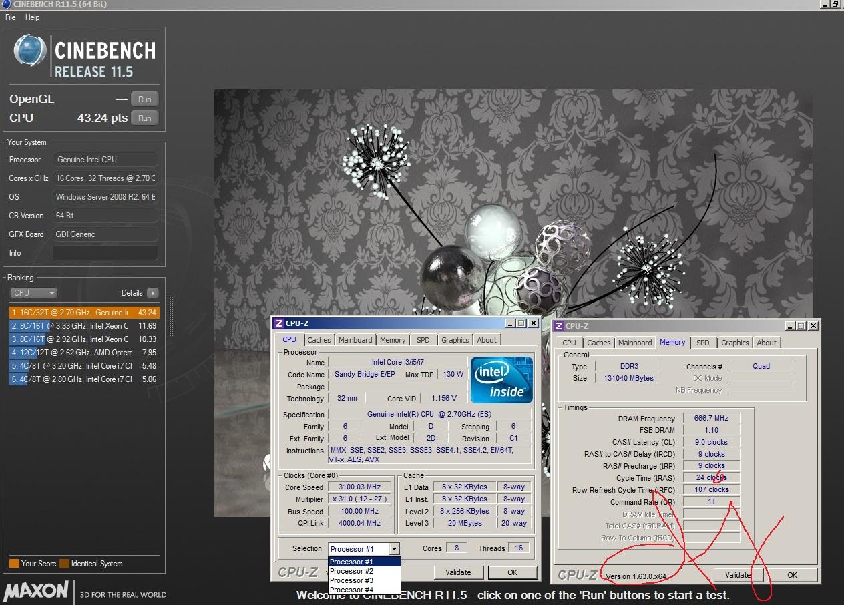Viewport: 844px width, 605px height.
Task: Switch to CPU tab in left CPU-Z window
Action: 289,339
